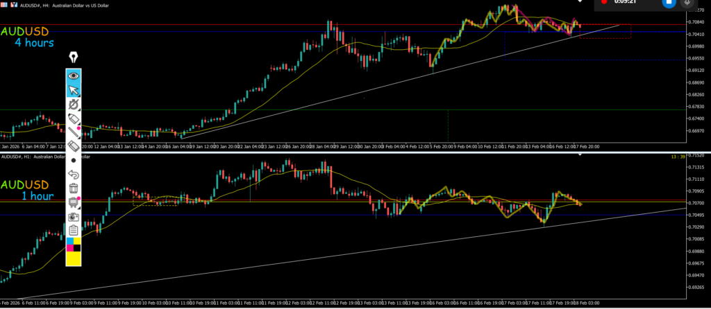Viewport: 711px width, 309px height.
Task: Undo the last annotation stroke
Action: click(x=74, y=174)
